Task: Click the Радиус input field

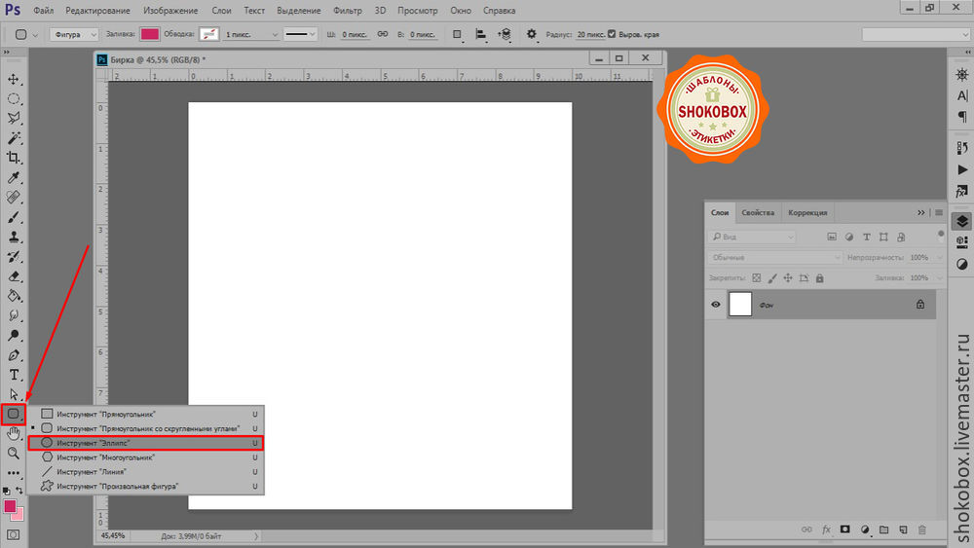Action: [x=588, y=34]
